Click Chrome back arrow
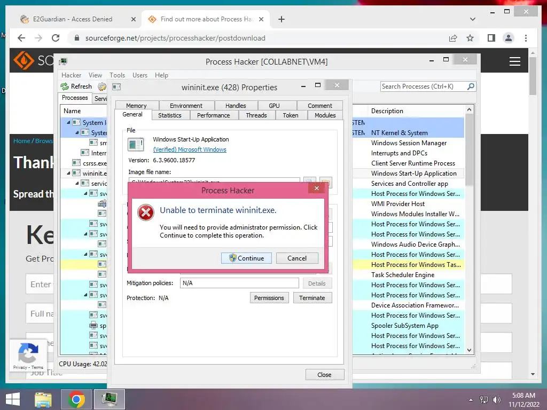The width and height of the screenshot is (547, 410). (21, 38)
